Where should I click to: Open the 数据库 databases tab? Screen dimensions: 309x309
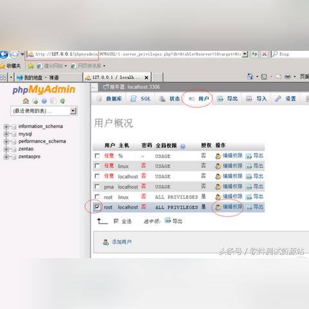tap(109, 98)
